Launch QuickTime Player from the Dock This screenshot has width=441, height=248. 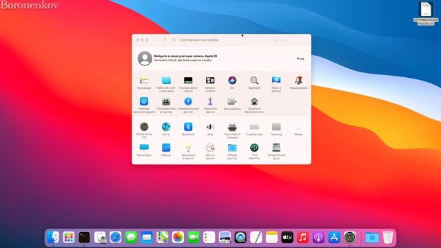point(240,238)
